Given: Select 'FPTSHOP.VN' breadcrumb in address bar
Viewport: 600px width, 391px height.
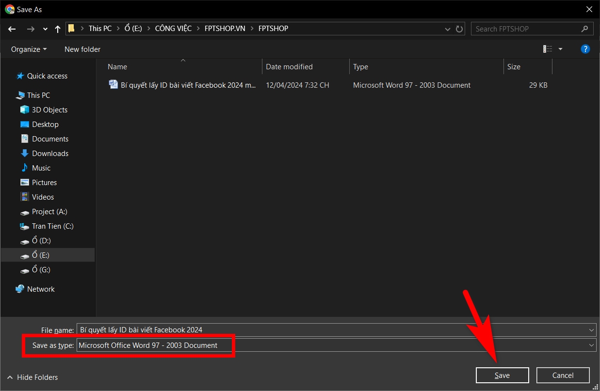Looking at the screenshot, I should tap(225, 29).
